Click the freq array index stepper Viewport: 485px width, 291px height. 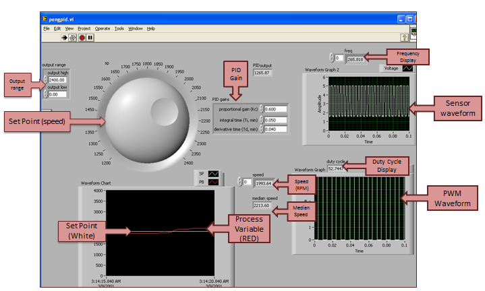click(332, 58)
